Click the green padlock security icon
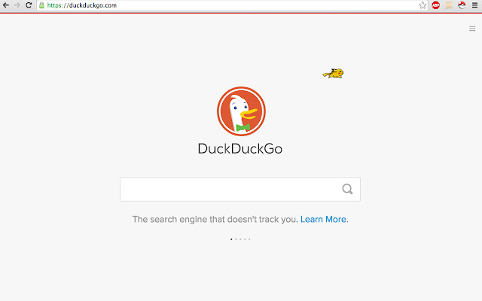The height and width of the screenshot is (301, 482). pos(42,5)
